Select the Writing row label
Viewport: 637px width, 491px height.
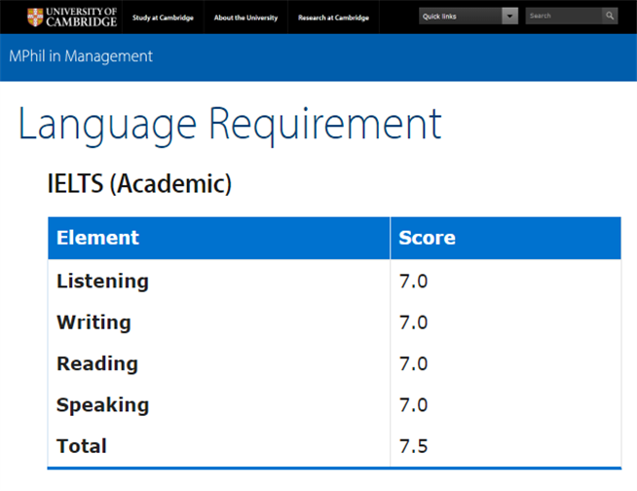94,322
